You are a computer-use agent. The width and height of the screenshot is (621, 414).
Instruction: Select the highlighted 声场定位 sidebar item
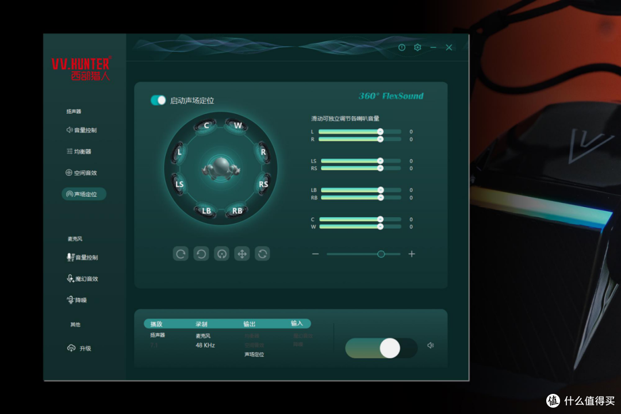point(84,194)
